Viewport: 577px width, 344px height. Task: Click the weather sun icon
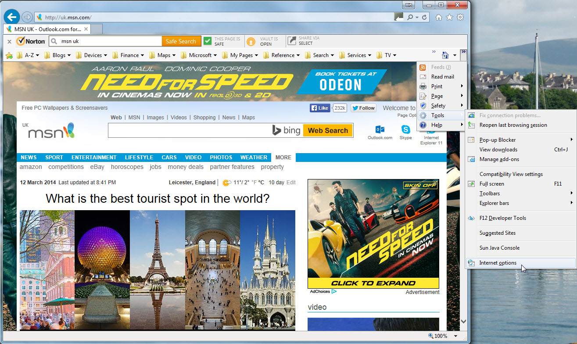click(227, 183)
